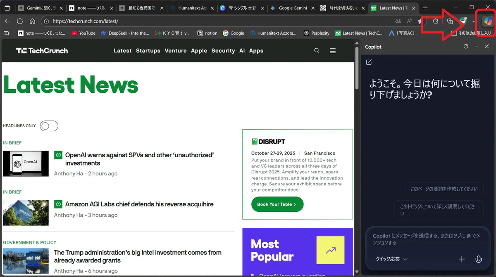
Task: Open the 写真AC bookmark
Action: coord(402,33)
